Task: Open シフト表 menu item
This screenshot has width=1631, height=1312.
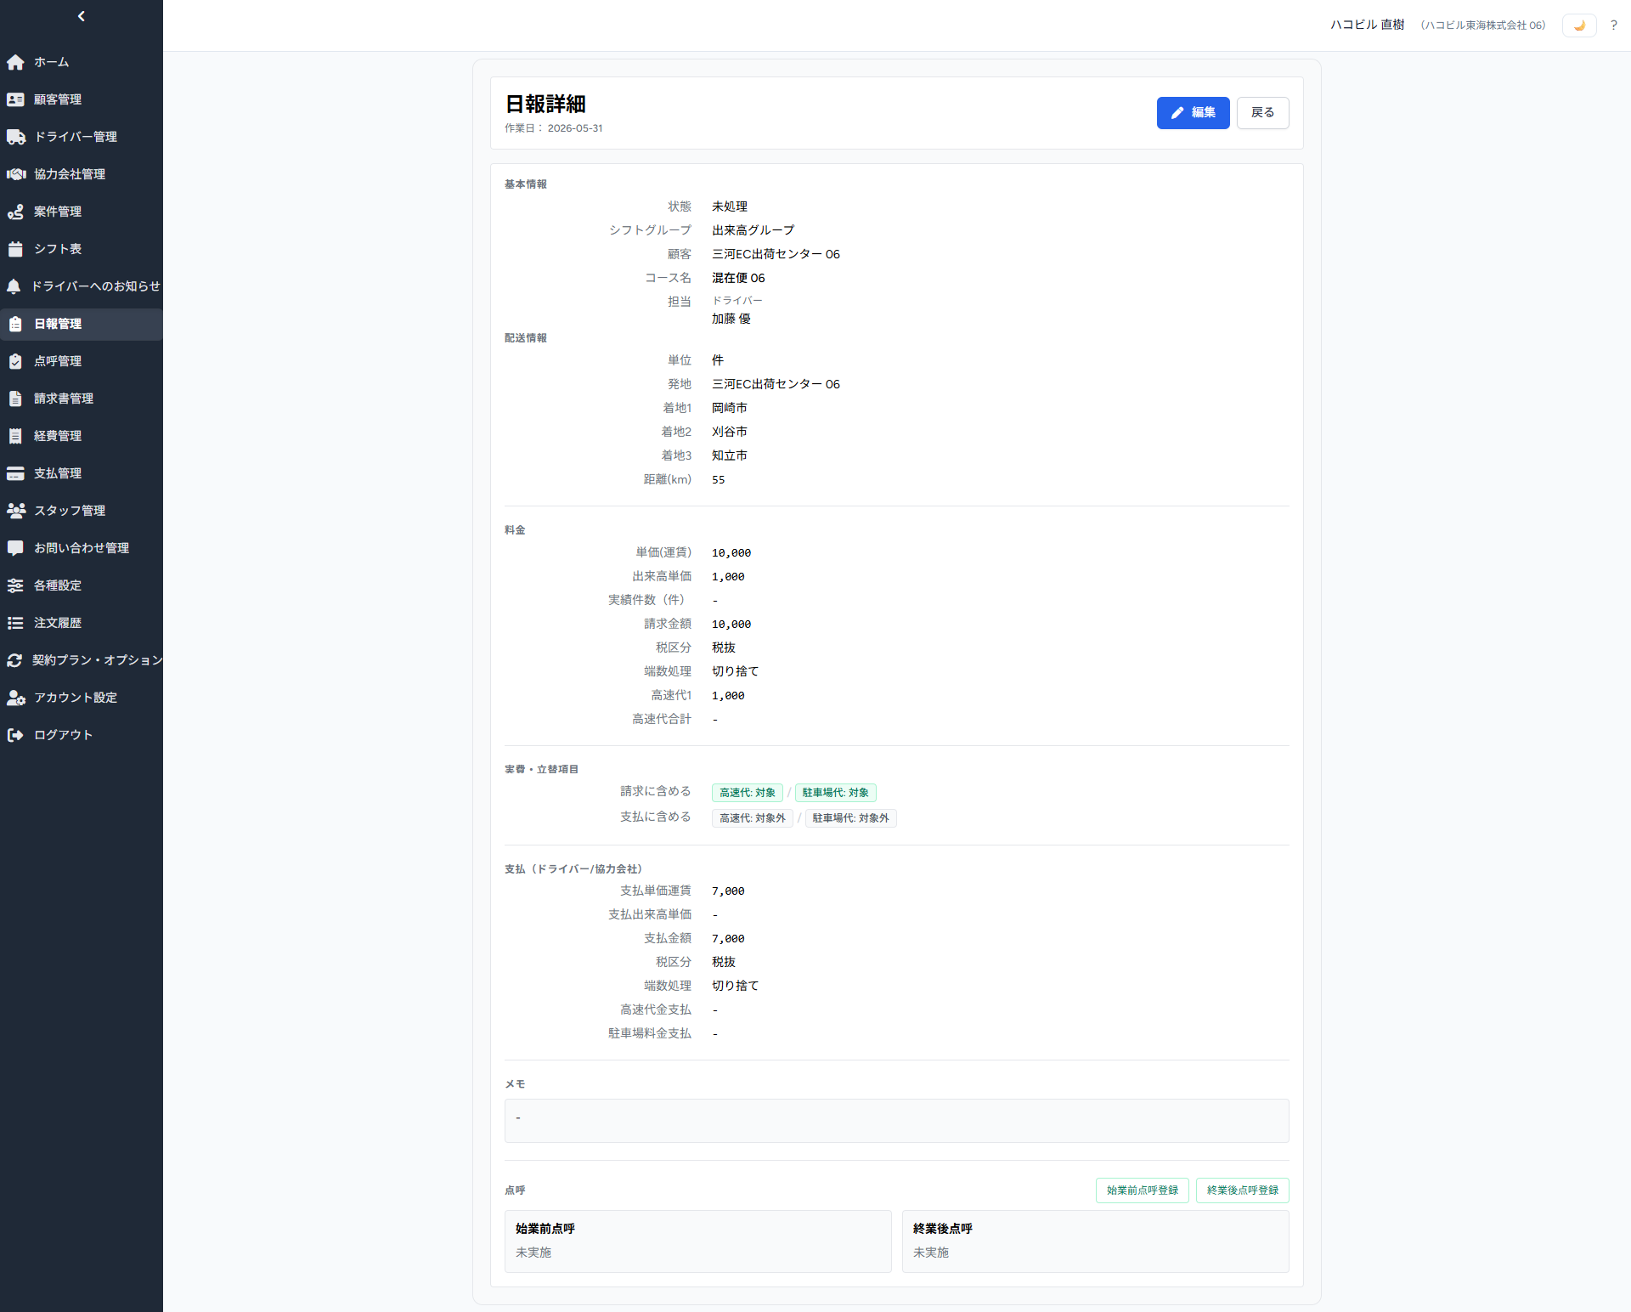Action: point(82,249)
